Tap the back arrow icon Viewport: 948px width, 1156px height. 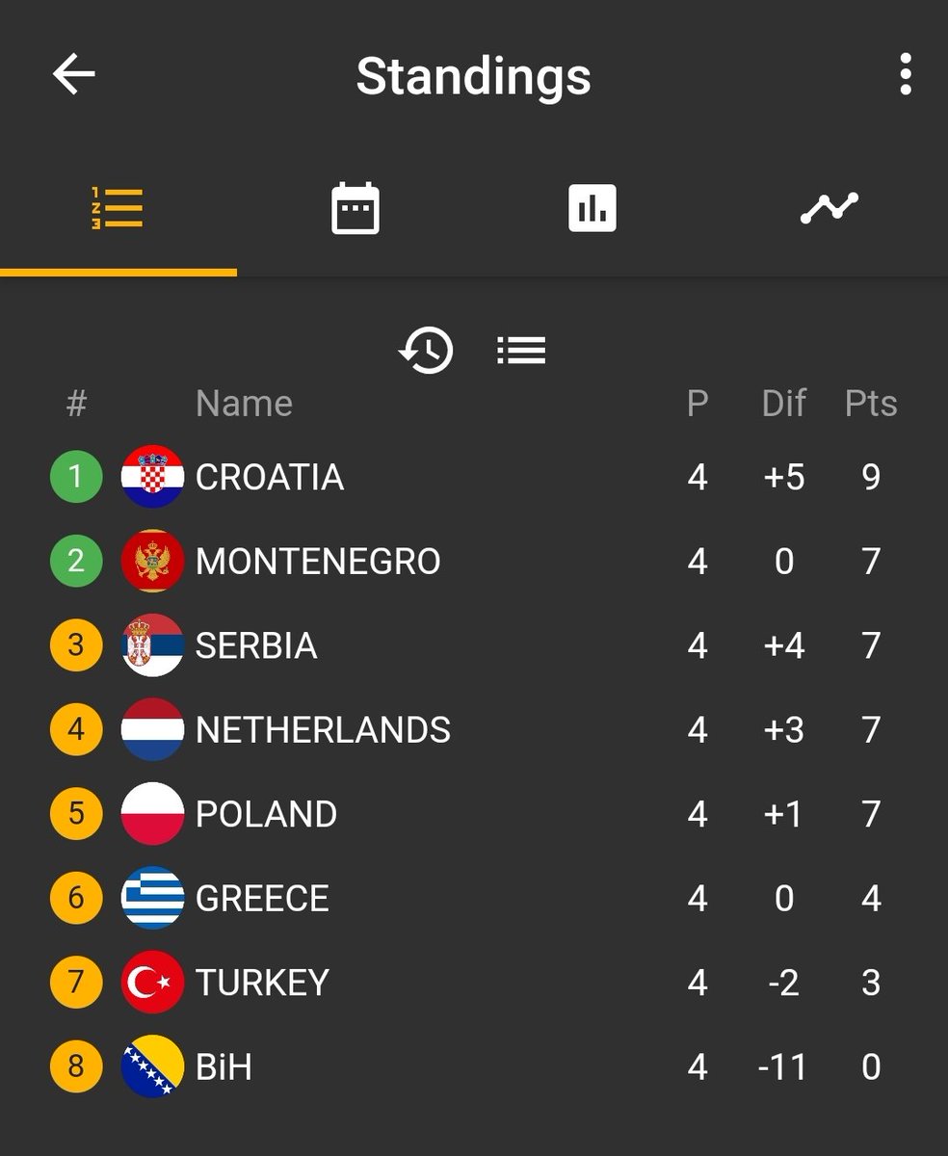(x=73, y=74)
